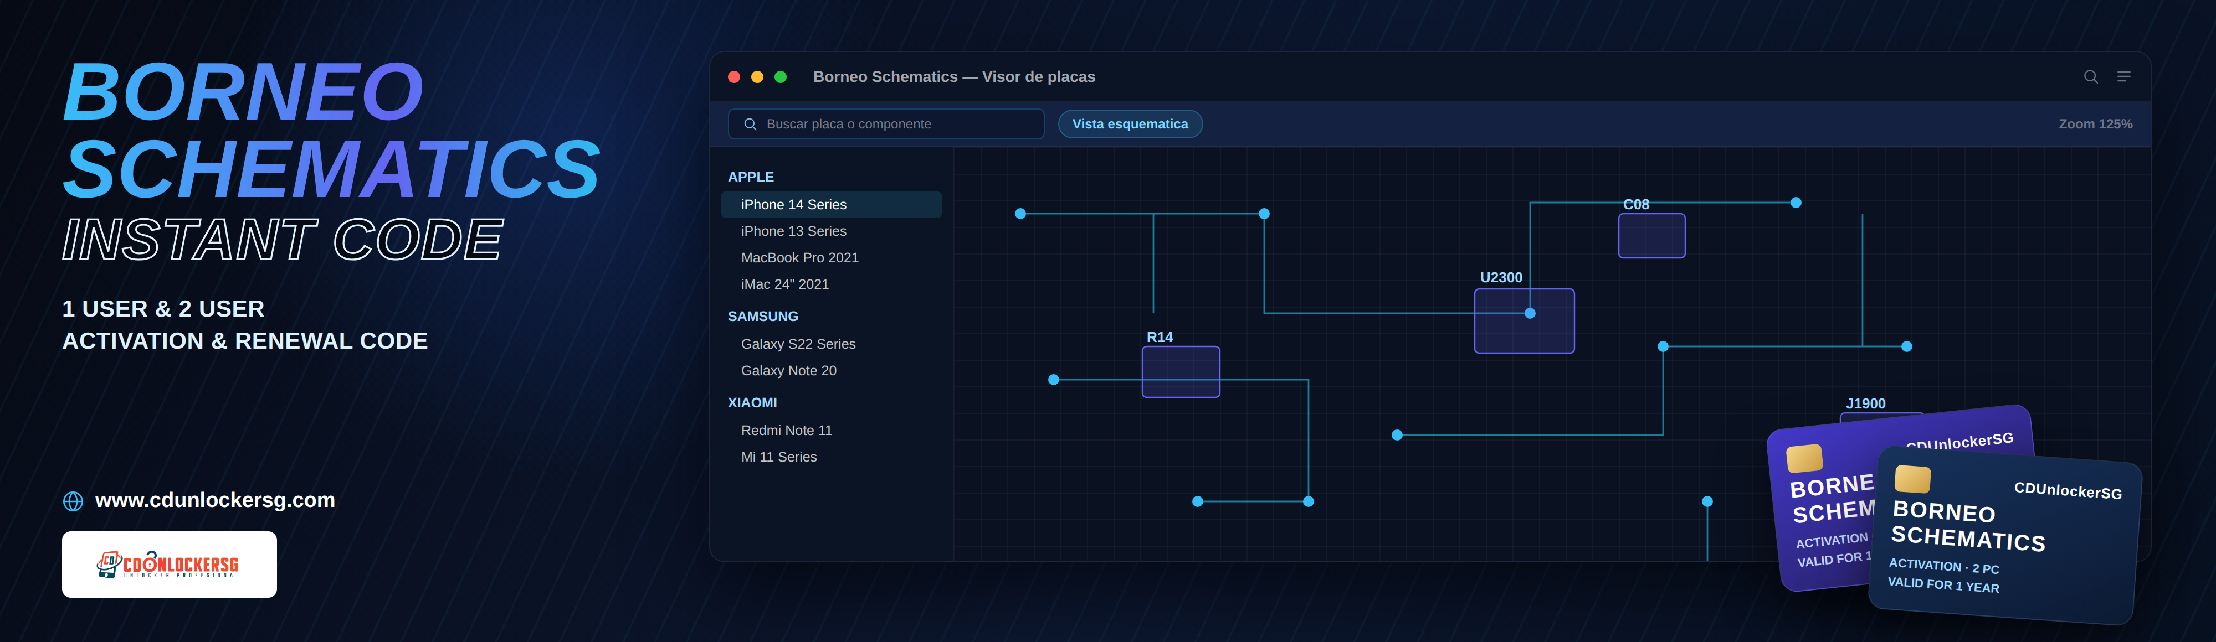Collapse the SAMSUNG category in sidebar

pos(762,316)
